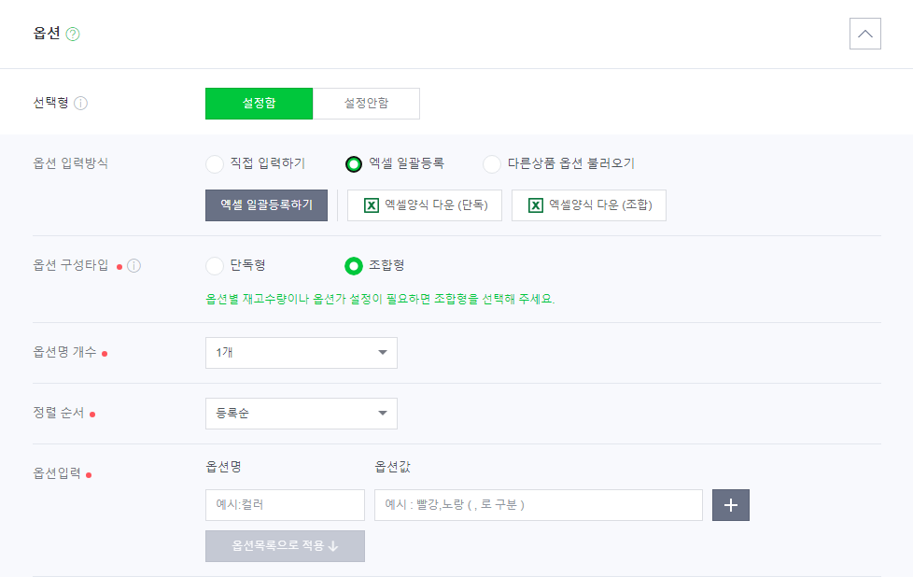Apply options with 옵션목록으로 적용 button
The width and height of the screenshot is (913, 577).
(x=285, y=546)
